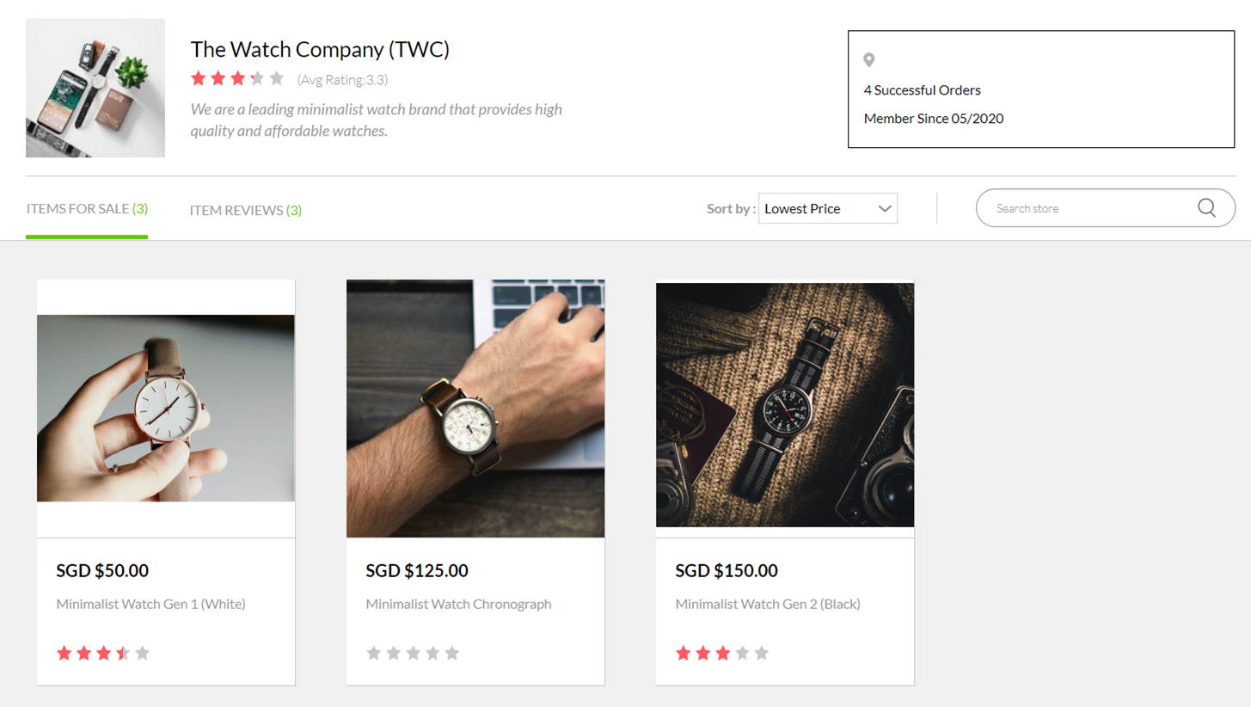
Task: Open the Minimalist Watch Gen 1 (White) link
Action: (x=151, y=604)
